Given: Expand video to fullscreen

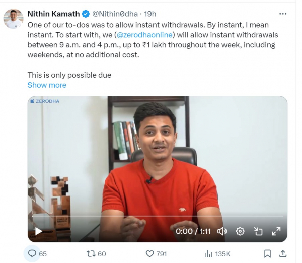Looking at the screenshot, I should 276,231.
